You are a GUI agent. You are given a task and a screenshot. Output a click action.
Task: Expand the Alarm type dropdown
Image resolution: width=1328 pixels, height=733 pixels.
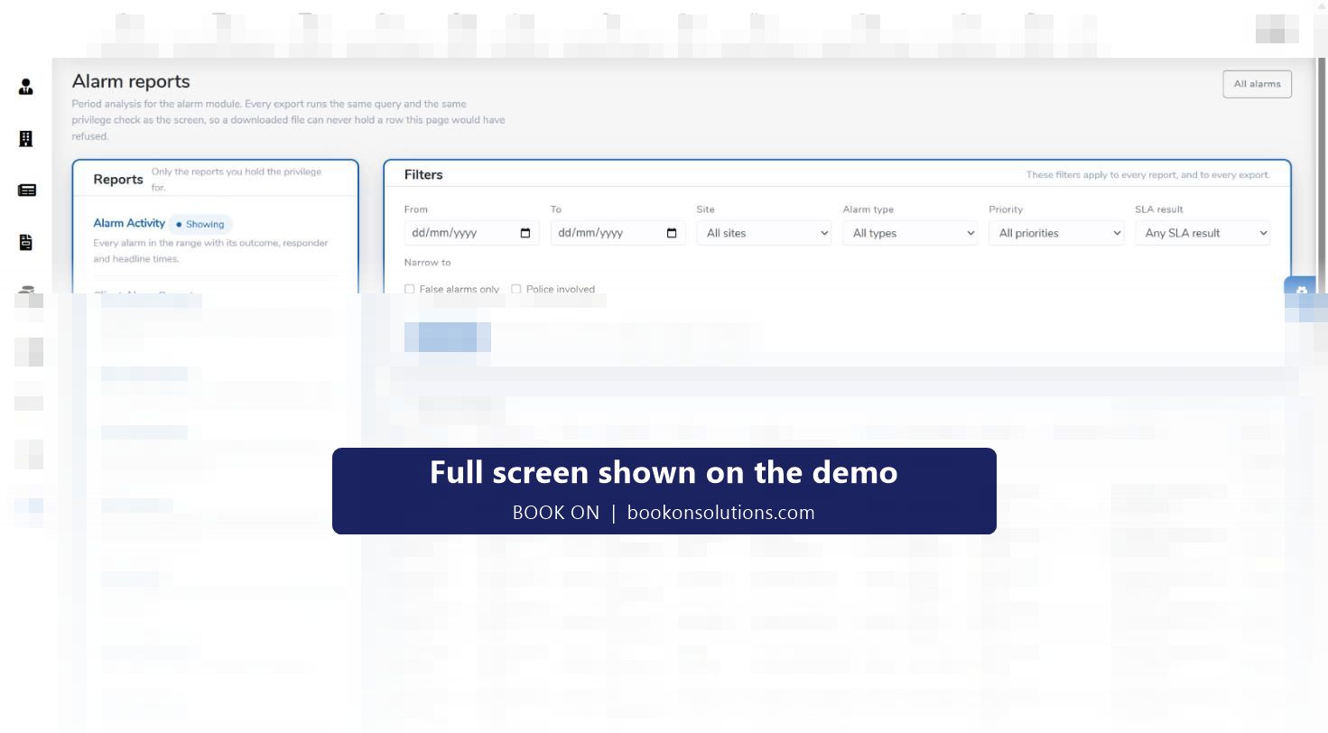pos(910,233)
